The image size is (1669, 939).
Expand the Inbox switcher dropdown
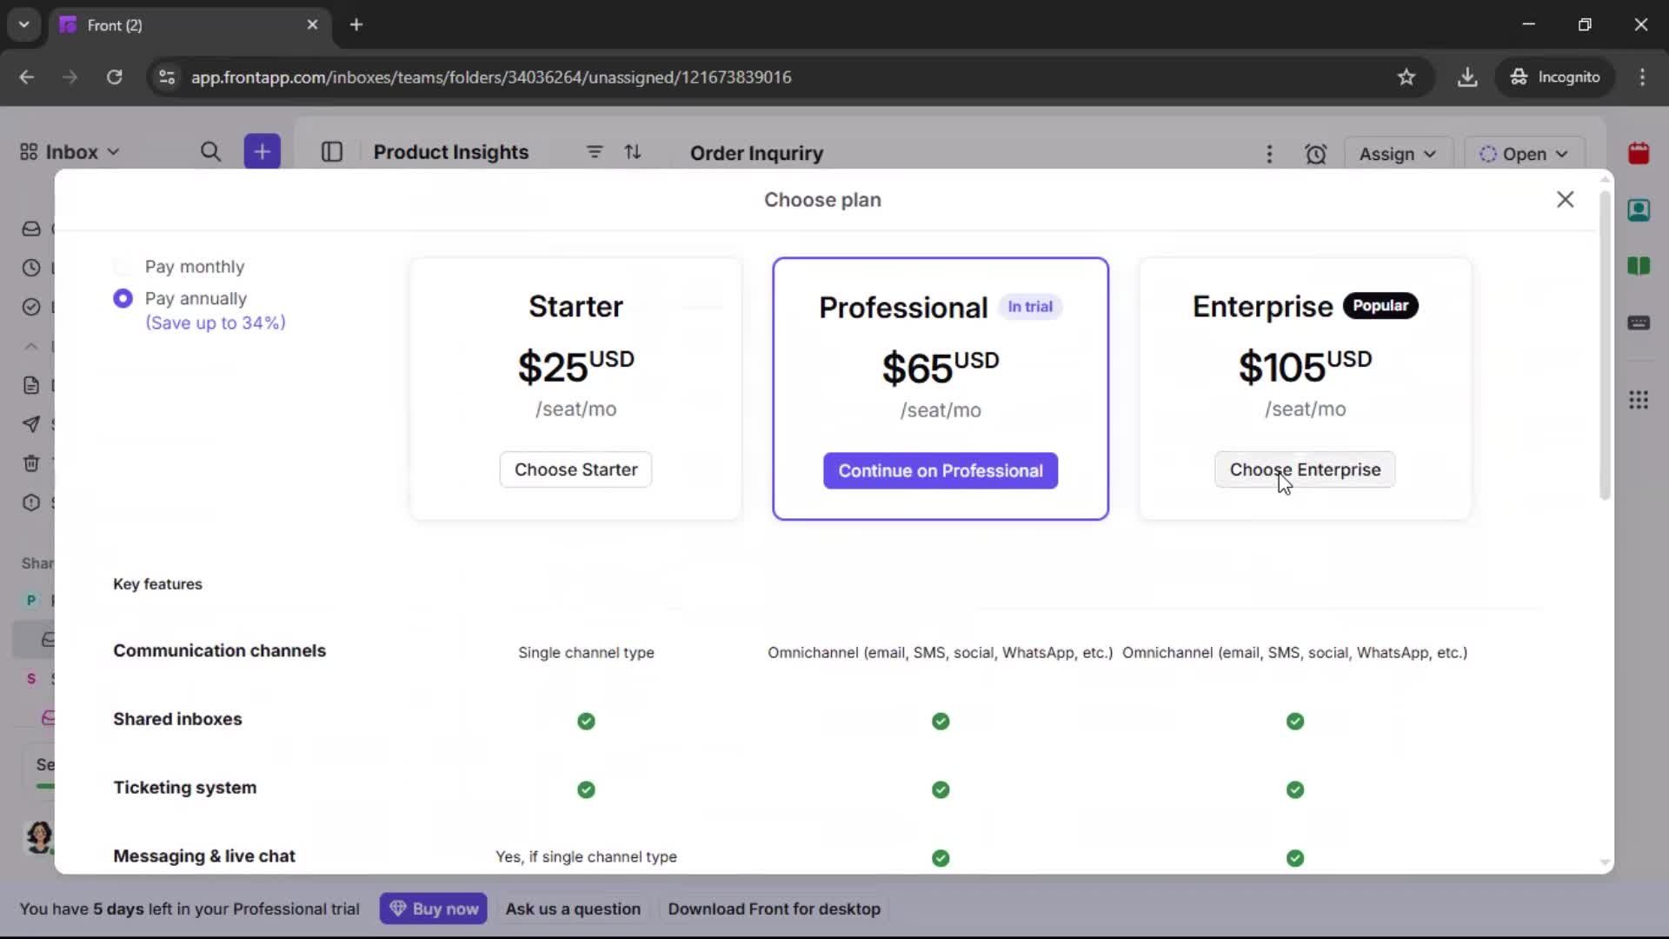tap(113, 151)
